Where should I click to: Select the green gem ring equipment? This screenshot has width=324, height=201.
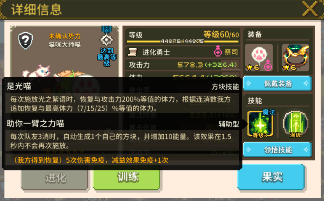click(295, 58)
